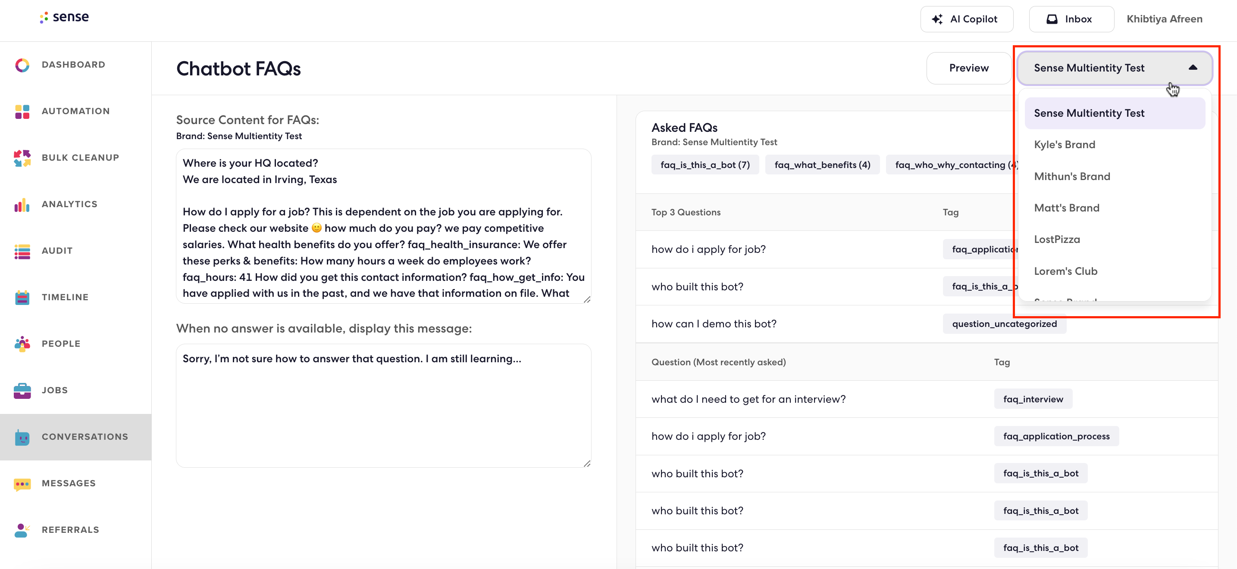1237x569 pixels.
Task: Collapse the Sense Multientity Test brand dropdown
Action: point(1115,68)
